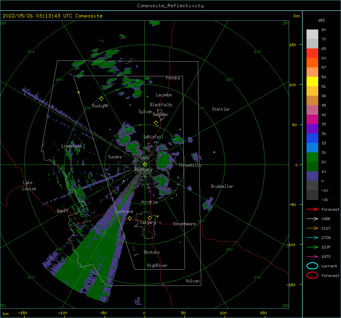Image resolution: width=341 pixels, height=318 pixels.
Task: Select the yellow diamond marker below RedDeer
Action: tap(156, 123)
